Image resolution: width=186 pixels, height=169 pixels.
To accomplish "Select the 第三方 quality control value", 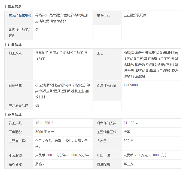I will click(x=129, y=164).
